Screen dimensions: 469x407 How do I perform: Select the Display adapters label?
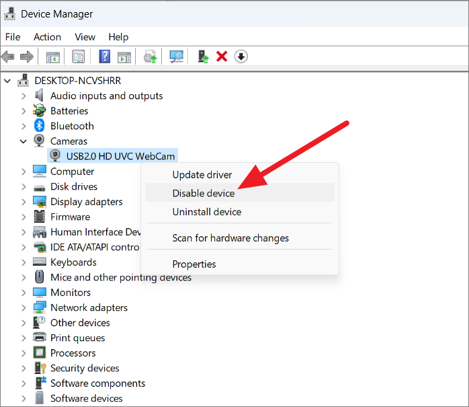coord(87,202)
